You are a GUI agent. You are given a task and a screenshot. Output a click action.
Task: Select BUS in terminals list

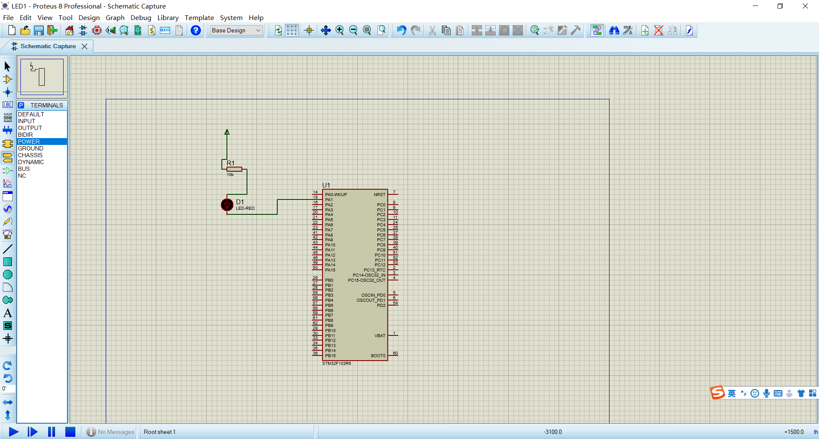pos(42,169)
